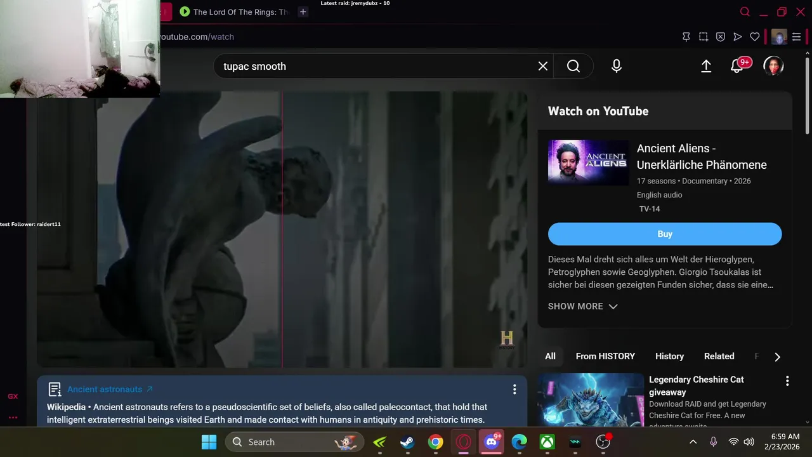Open the waveform app on taskbar

coord(575,442)
